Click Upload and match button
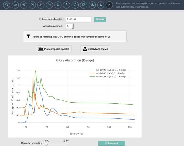 pyautogui.click(x=95, y=49)
